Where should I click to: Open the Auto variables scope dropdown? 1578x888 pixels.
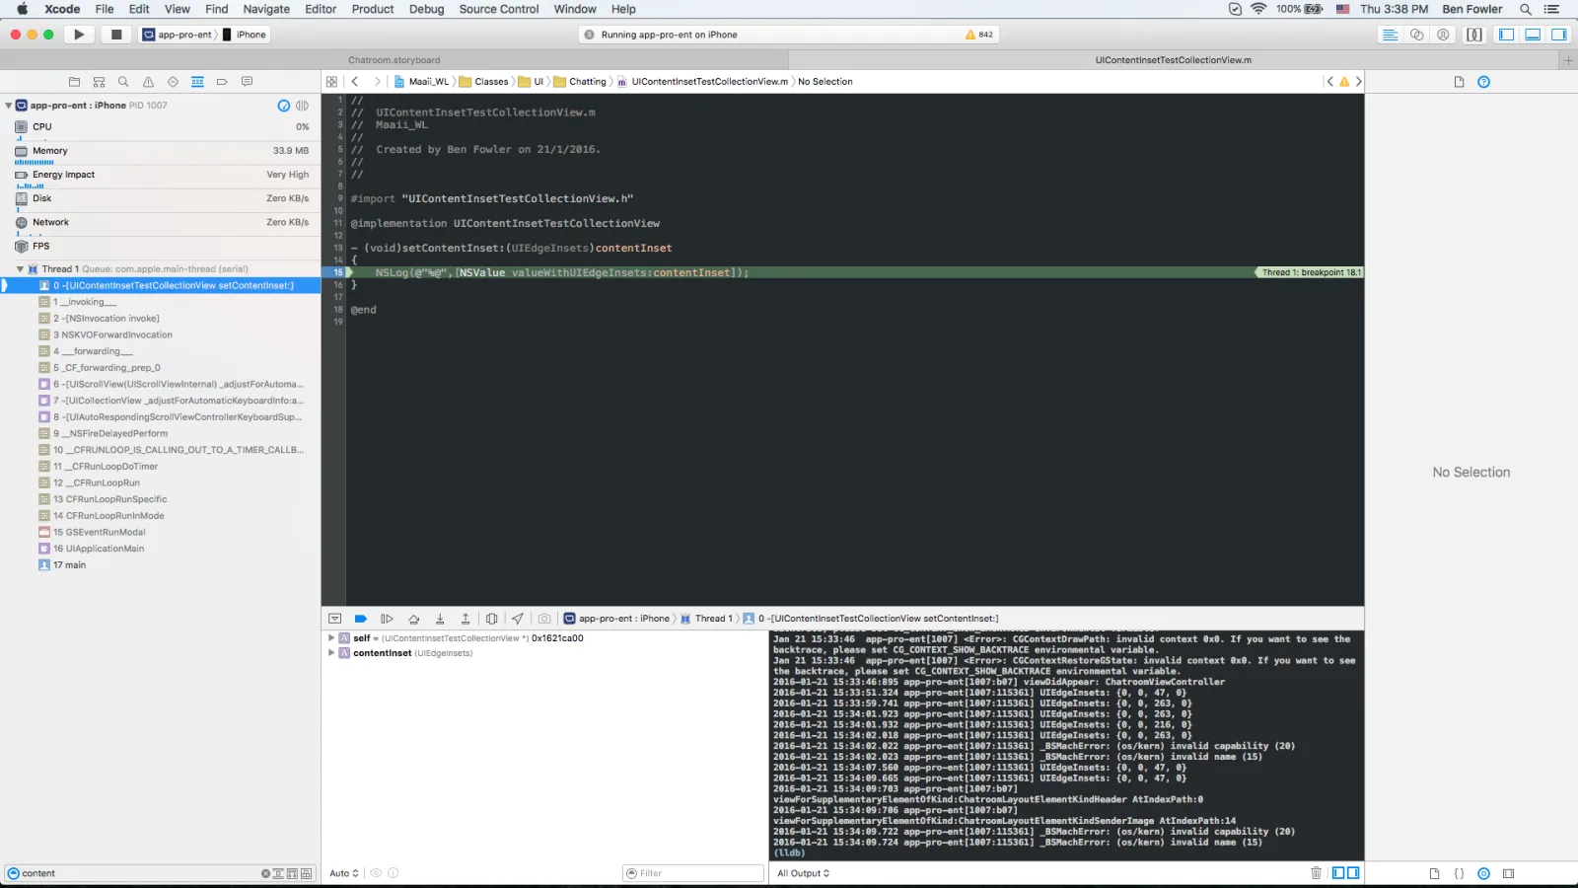(x=344, y=873)
